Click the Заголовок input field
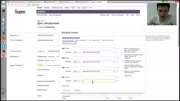180x101 pixels. [48, 36]
